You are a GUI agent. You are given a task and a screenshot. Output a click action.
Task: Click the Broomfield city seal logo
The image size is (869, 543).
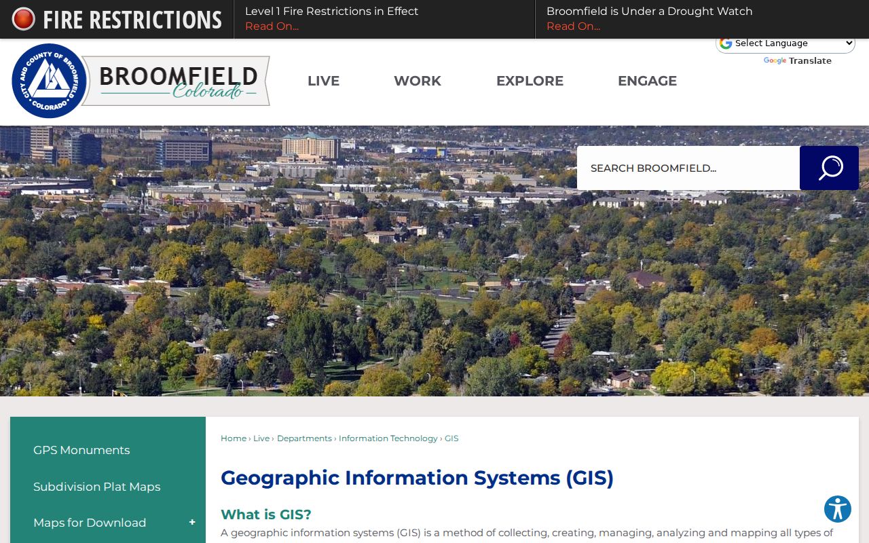[x=50, y=81]
